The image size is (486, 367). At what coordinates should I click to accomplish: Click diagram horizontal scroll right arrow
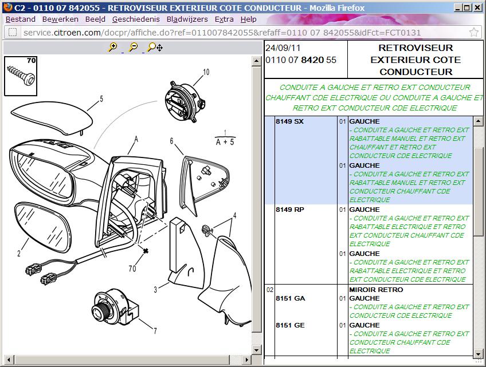(x=246, y=360)
